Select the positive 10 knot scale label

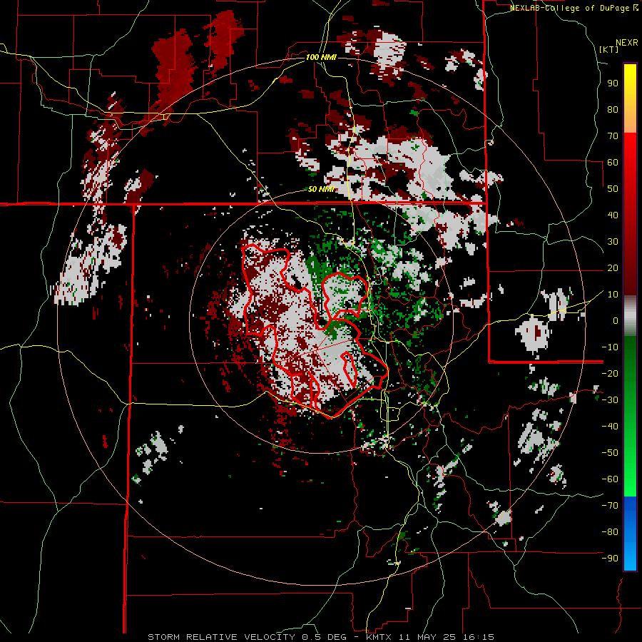tap(613, 295)
